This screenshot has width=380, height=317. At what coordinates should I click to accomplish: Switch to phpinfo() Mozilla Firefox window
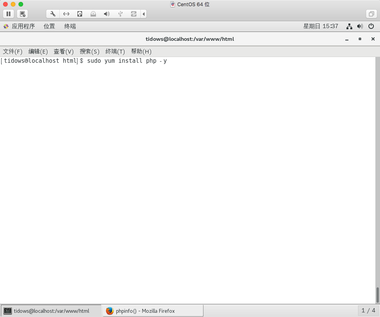click(x=153, y=311)
